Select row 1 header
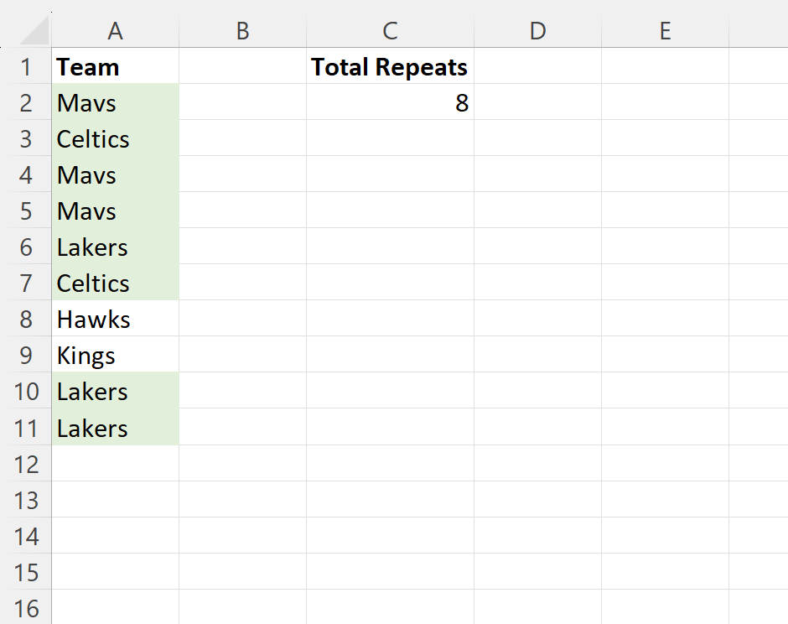 (26, 66)
